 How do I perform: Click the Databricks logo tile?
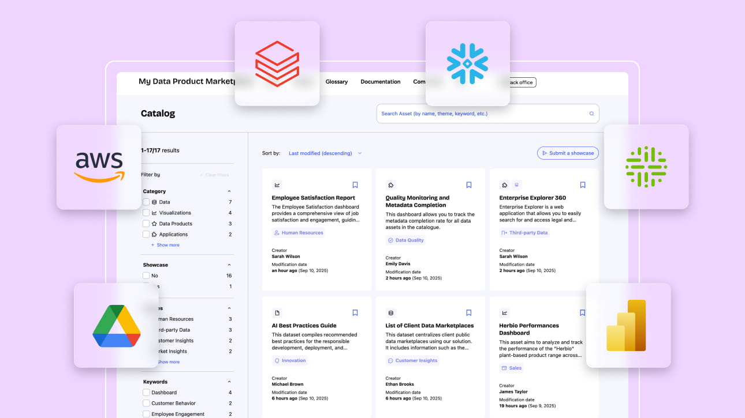pyautogui.click(x=277, y=63)
